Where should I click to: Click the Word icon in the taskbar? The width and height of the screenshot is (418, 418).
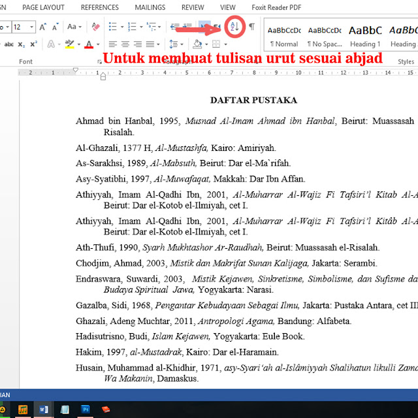pyautogui.click(x=44, y=410)
